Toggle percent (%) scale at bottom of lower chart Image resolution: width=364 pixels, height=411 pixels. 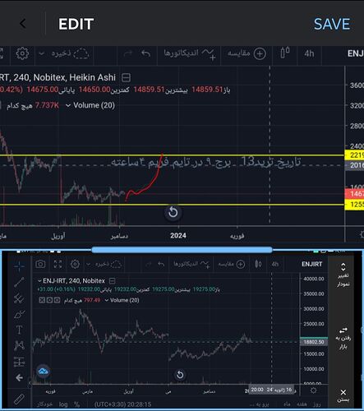pos(77,404)
